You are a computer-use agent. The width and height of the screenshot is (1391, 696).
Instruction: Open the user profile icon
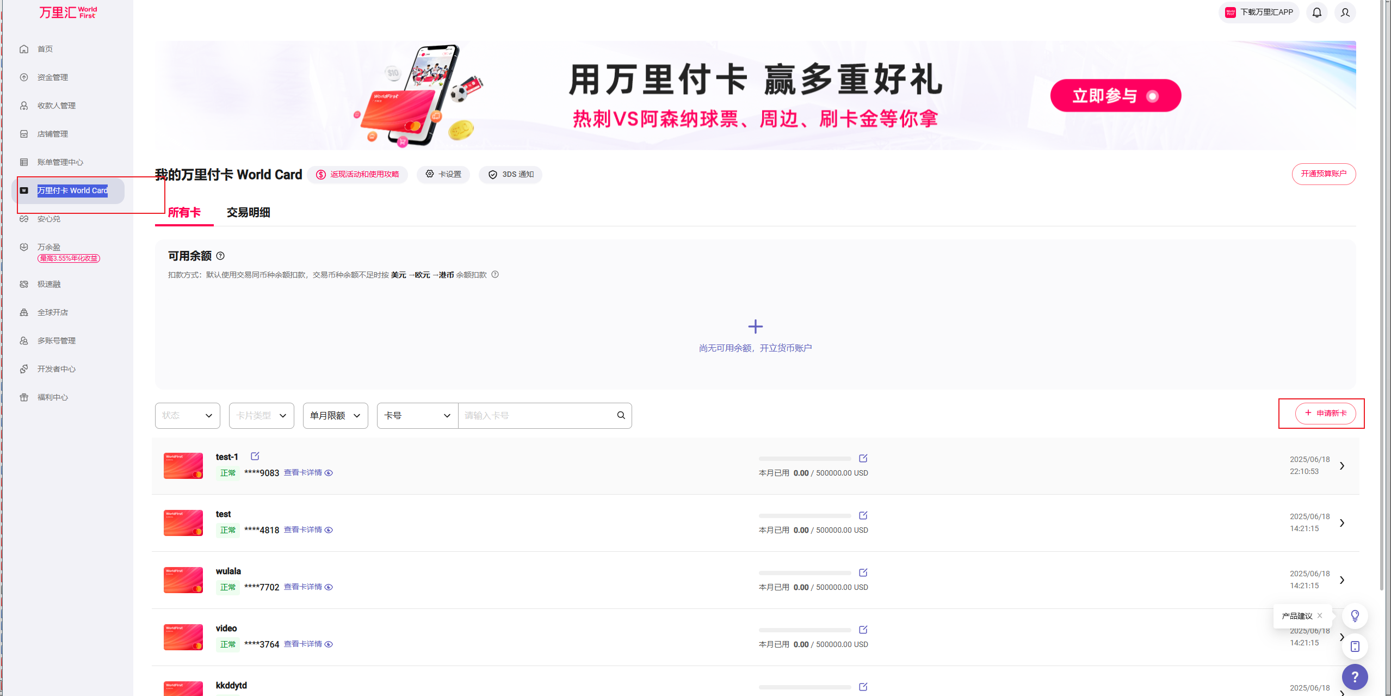point(1345,13)
